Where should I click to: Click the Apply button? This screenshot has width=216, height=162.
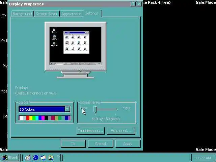(x=128, y=144)
